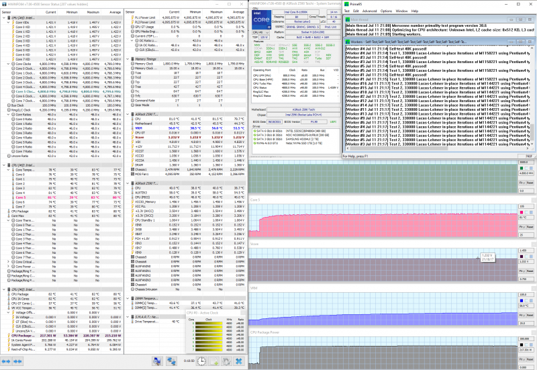Click the logging start sheet icon in HWiNFO toolbar
Viewport: 537px width, 370px height.
click(214, 361)
